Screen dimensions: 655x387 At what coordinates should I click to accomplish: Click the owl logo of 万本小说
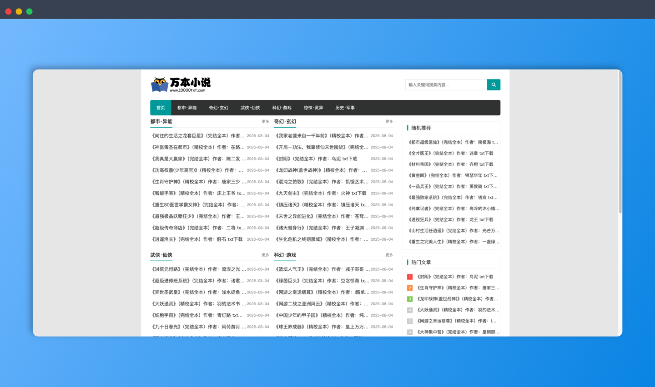coord(159,85)
